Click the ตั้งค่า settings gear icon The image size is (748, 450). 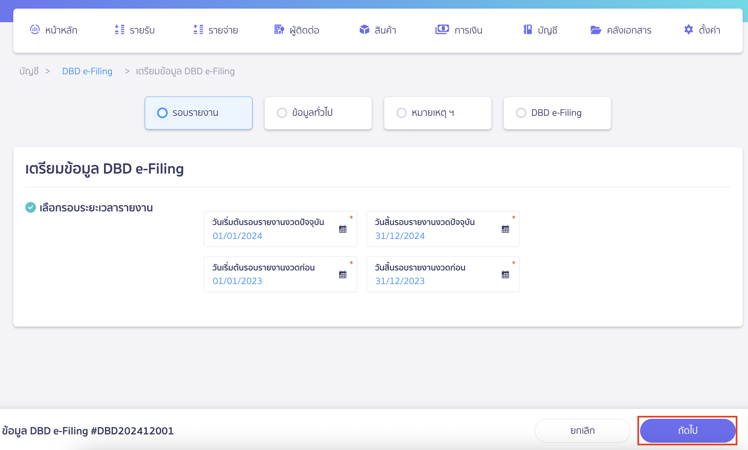click(x=689, y=30)
